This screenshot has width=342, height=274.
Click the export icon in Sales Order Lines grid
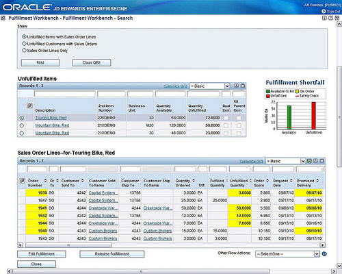point(315,161)
